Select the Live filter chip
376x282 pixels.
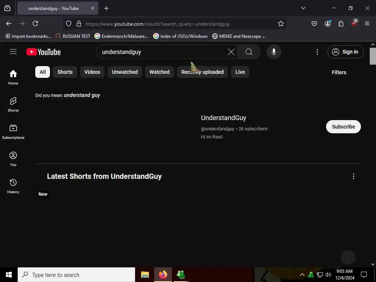click(x=240, y=72)
